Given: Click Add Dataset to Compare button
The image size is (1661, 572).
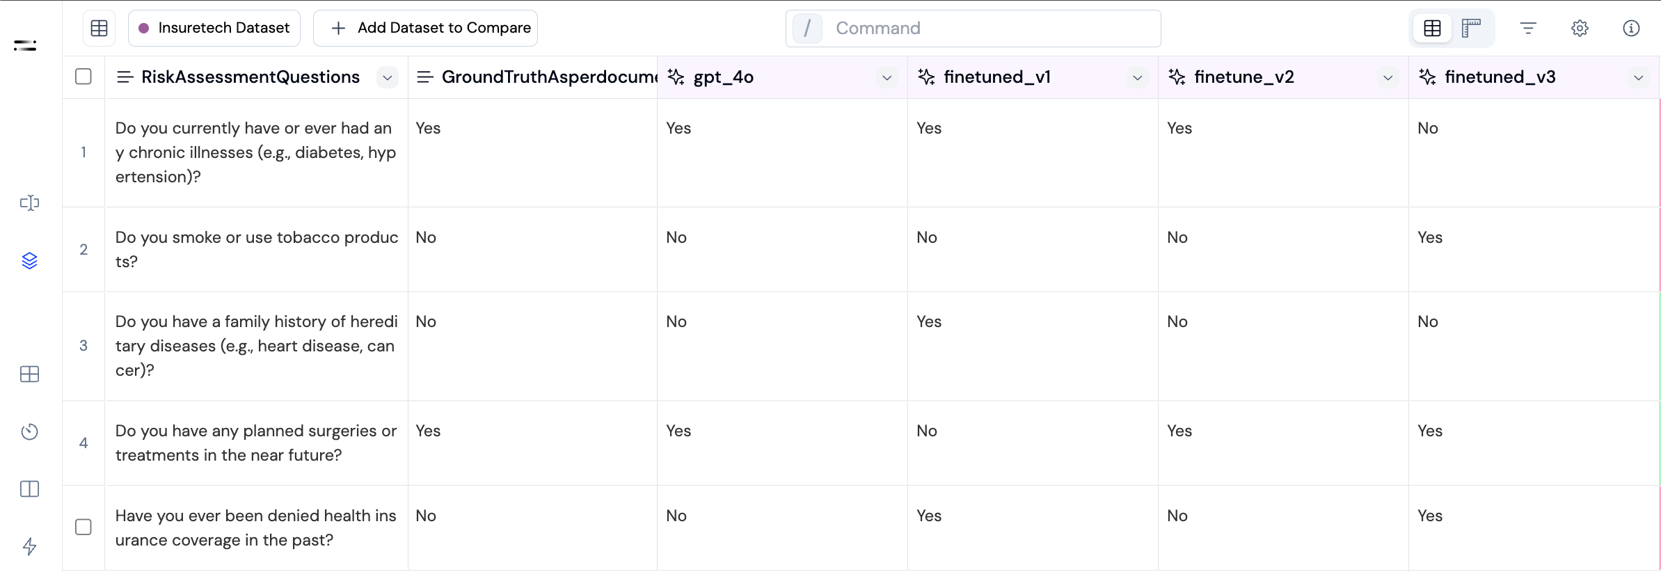Looking at the screenshot, I should [425, 29].
